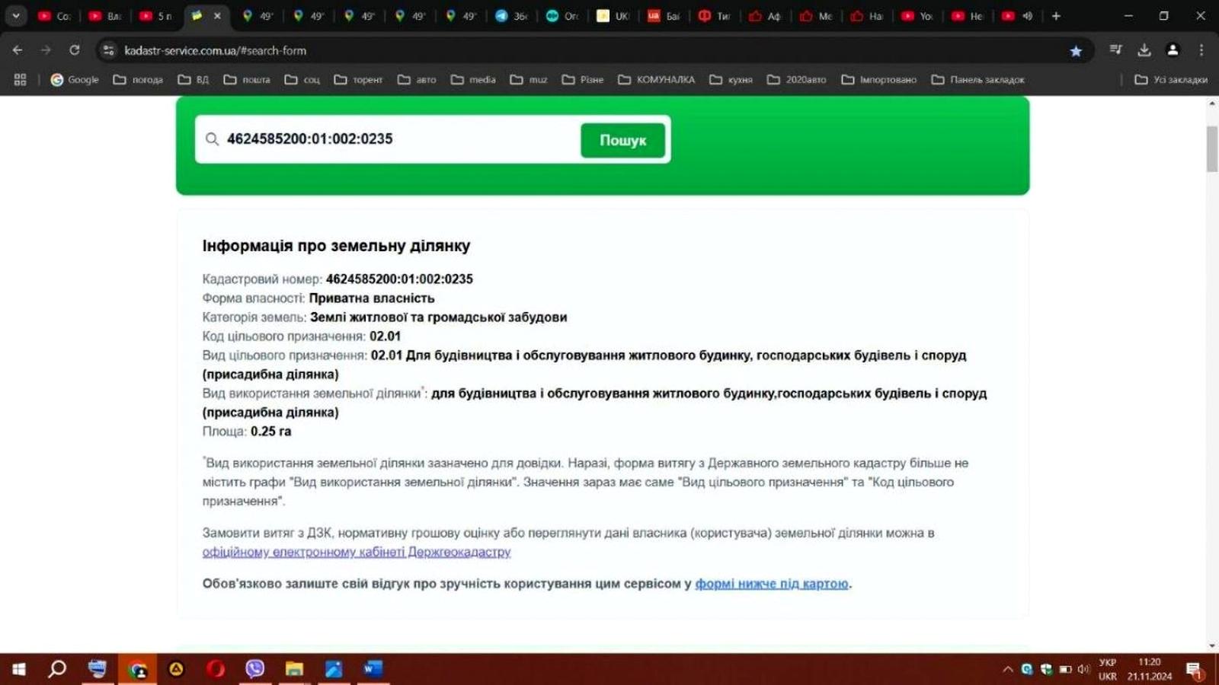Bookmark page using the star icon
Viewport: 1219px width, 685px height.
tap(1076, 51)
